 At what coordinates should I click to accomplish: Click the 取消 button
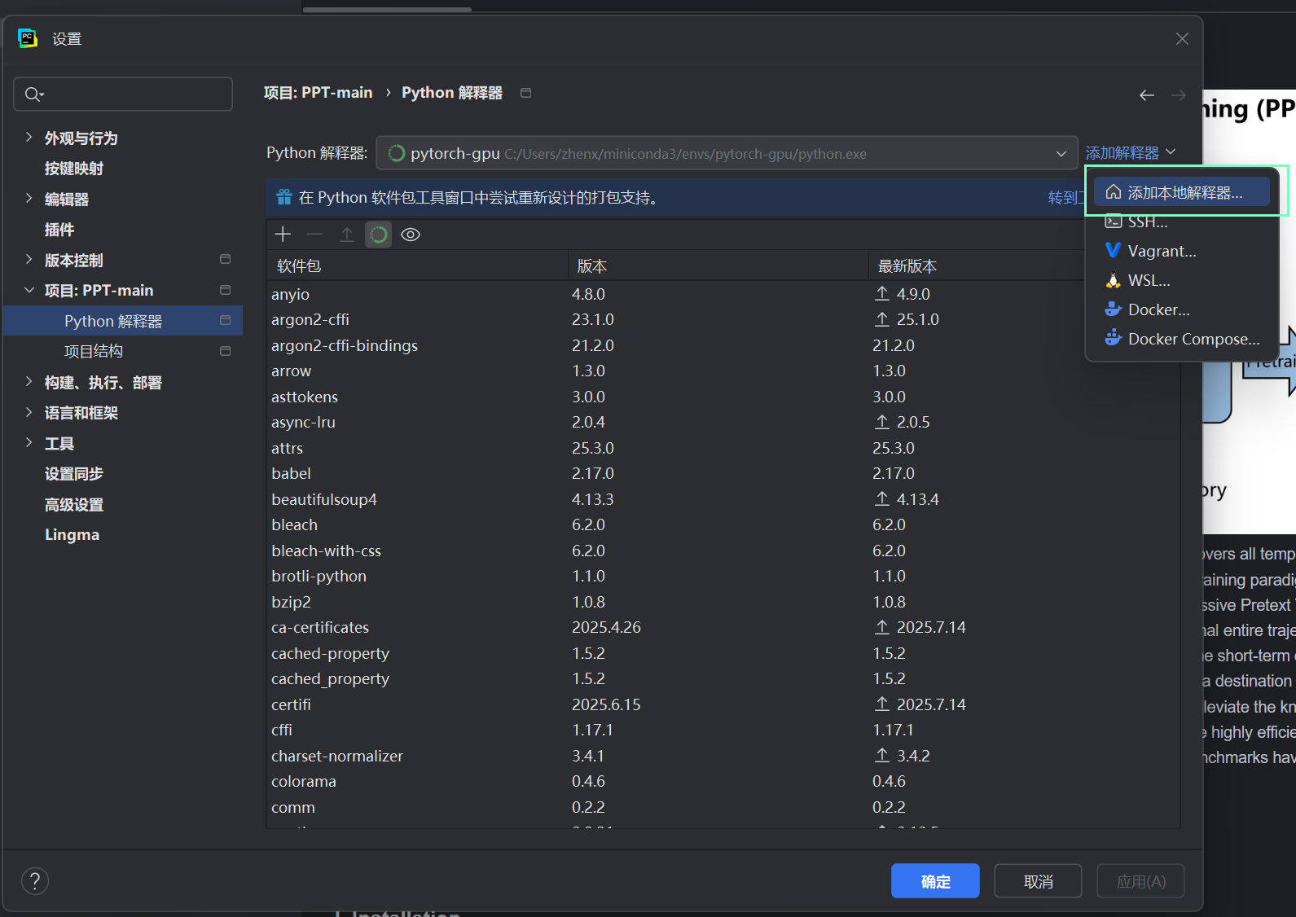click(1038, 881)
